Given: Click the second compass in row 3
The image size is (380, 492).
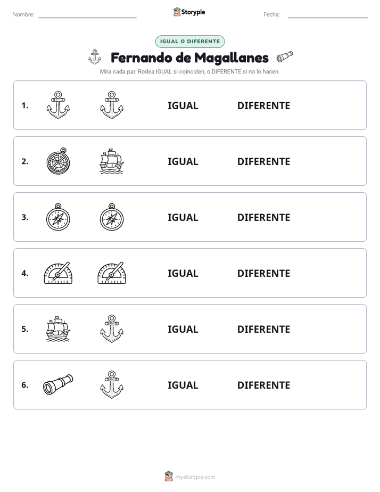Looking at the screenshot, I should [112, 217].
